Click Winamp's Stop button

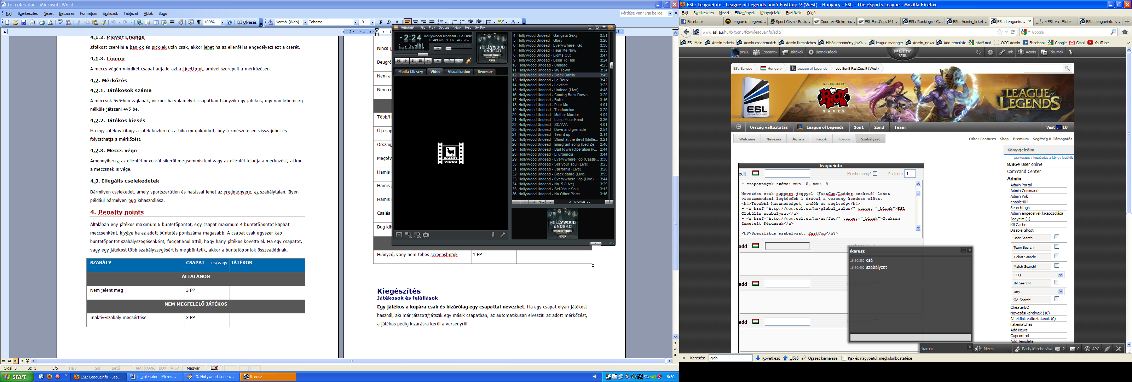[x=421, y=61]
